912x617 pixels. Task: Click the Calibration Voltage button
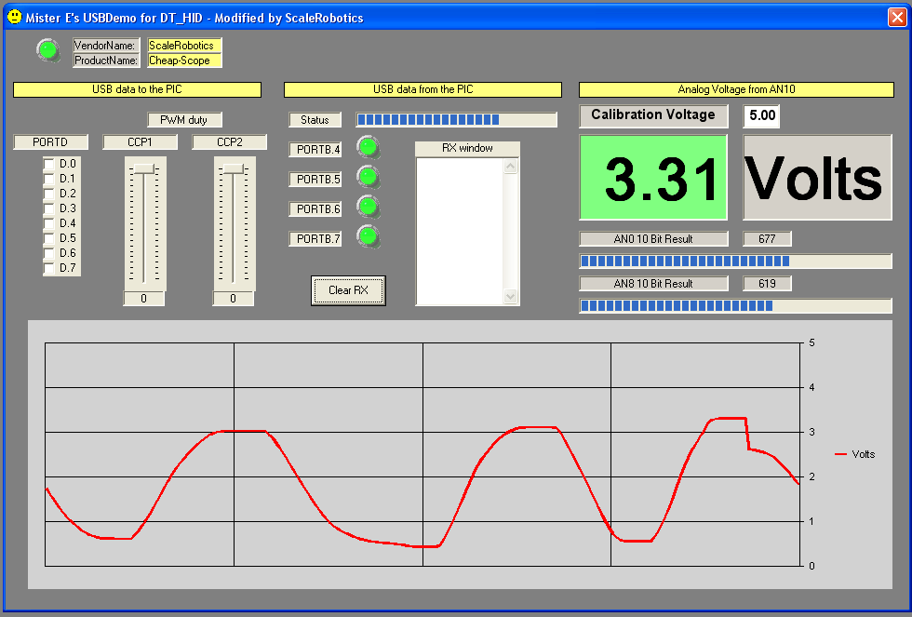pos(653,115)
